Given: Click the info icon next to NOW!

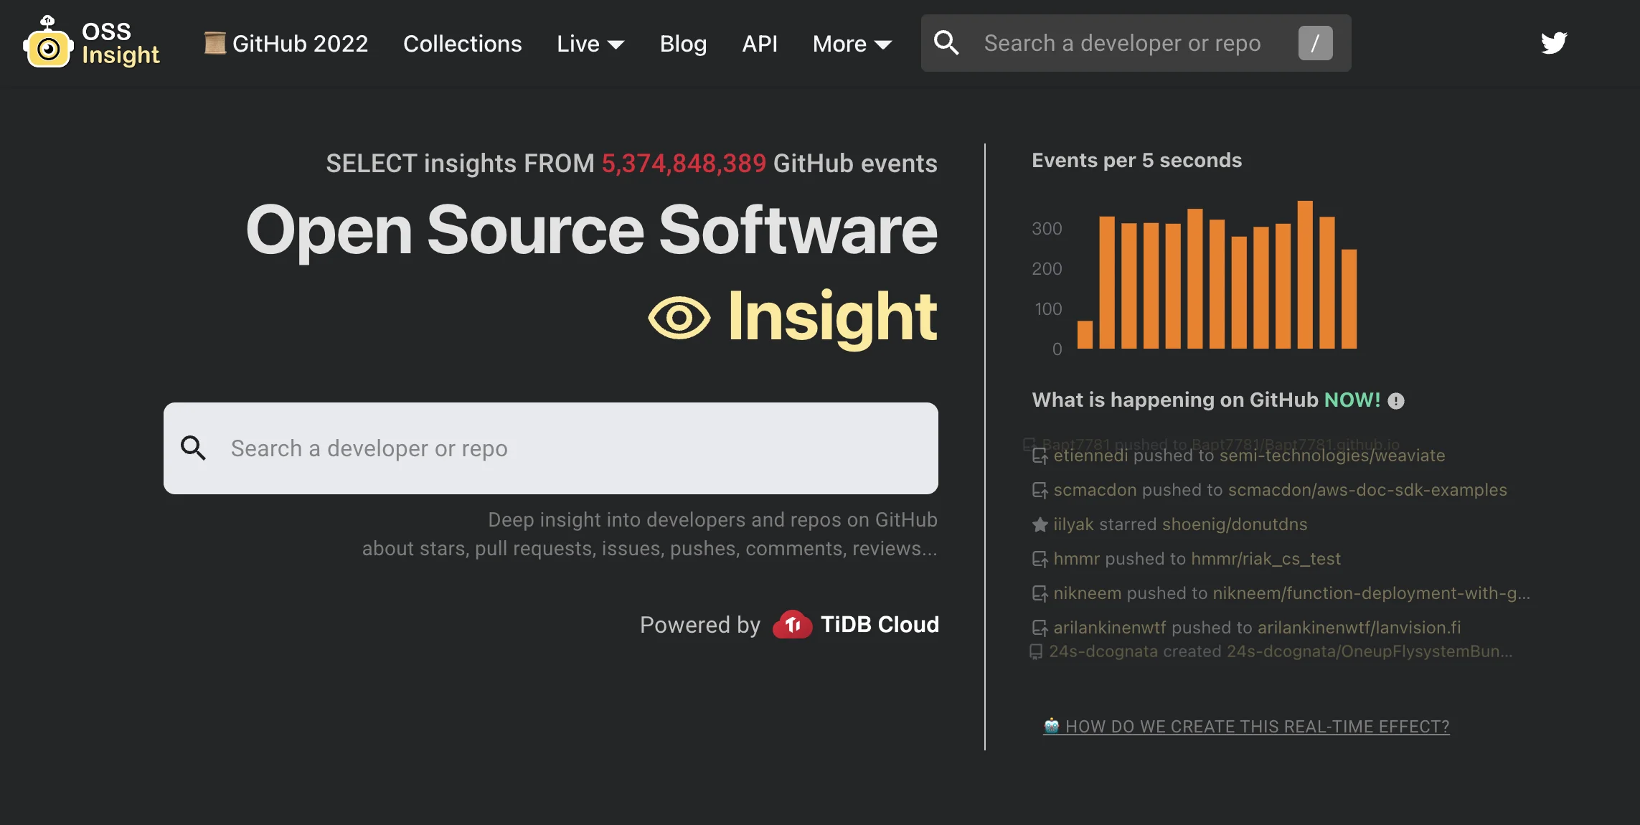Looking at the screenshot, I should [1397, 401].
